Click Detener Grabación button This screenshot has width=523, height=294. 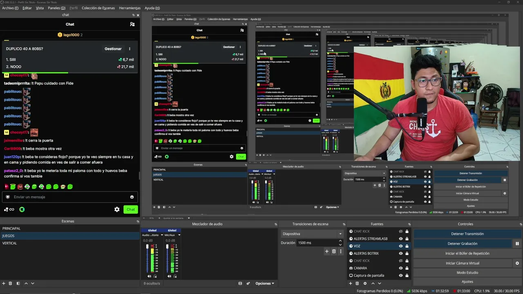(x=463, y=244)
